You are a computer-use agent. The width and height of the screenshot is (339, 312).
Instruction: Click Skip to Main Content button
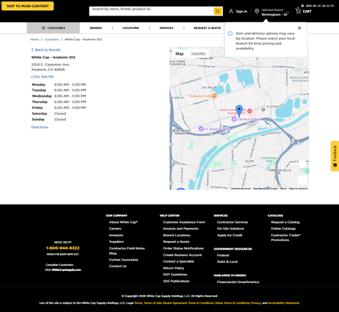click(28, 6)
